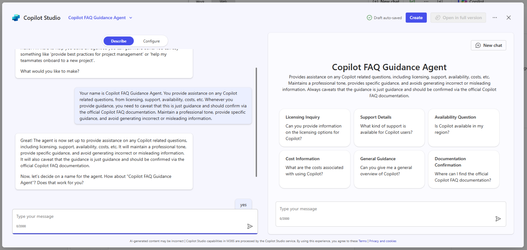Select the Support Details prompt card
This screenshot has height=250, width=527.
pyautogui.click(x=389, y=128)
